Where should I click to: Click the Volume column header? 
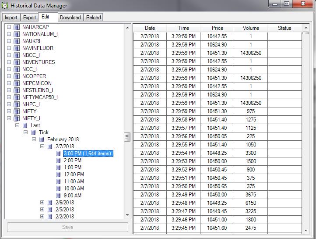click(x=251, y=28)
